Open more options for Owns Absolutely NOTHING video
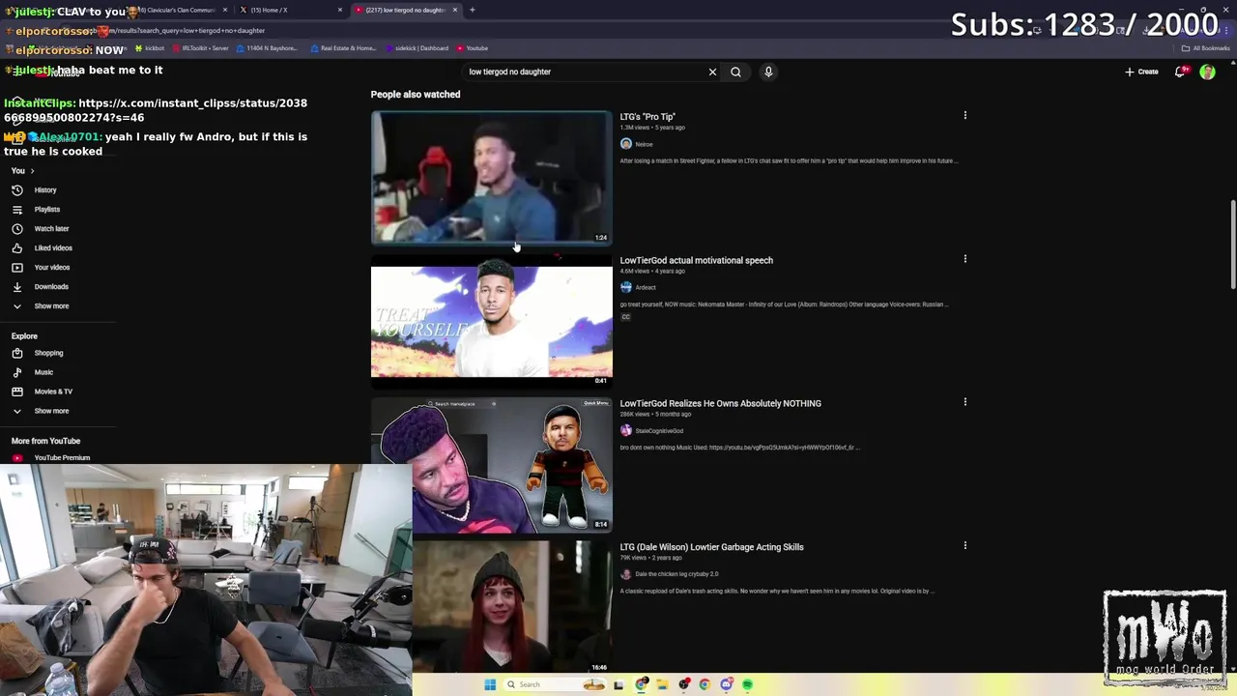The image size is (1237, 696). (964, 401)
